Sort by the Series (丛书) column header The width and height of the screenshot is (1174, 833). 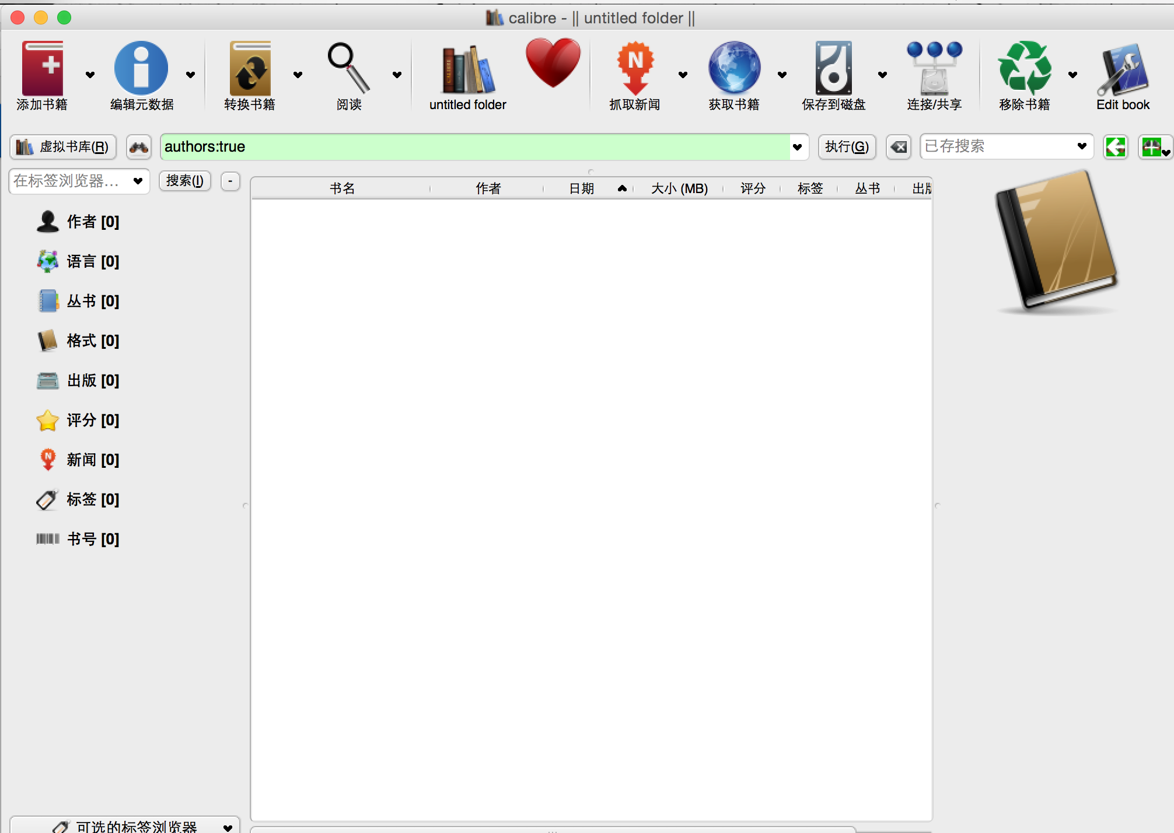[x=867, y=188]
